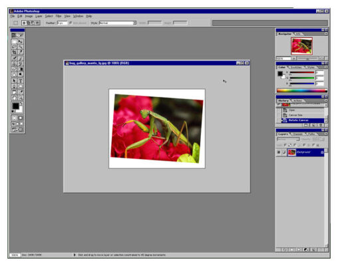Select the Magic Wand tool
338x266 pixels.
click(21, 47)
